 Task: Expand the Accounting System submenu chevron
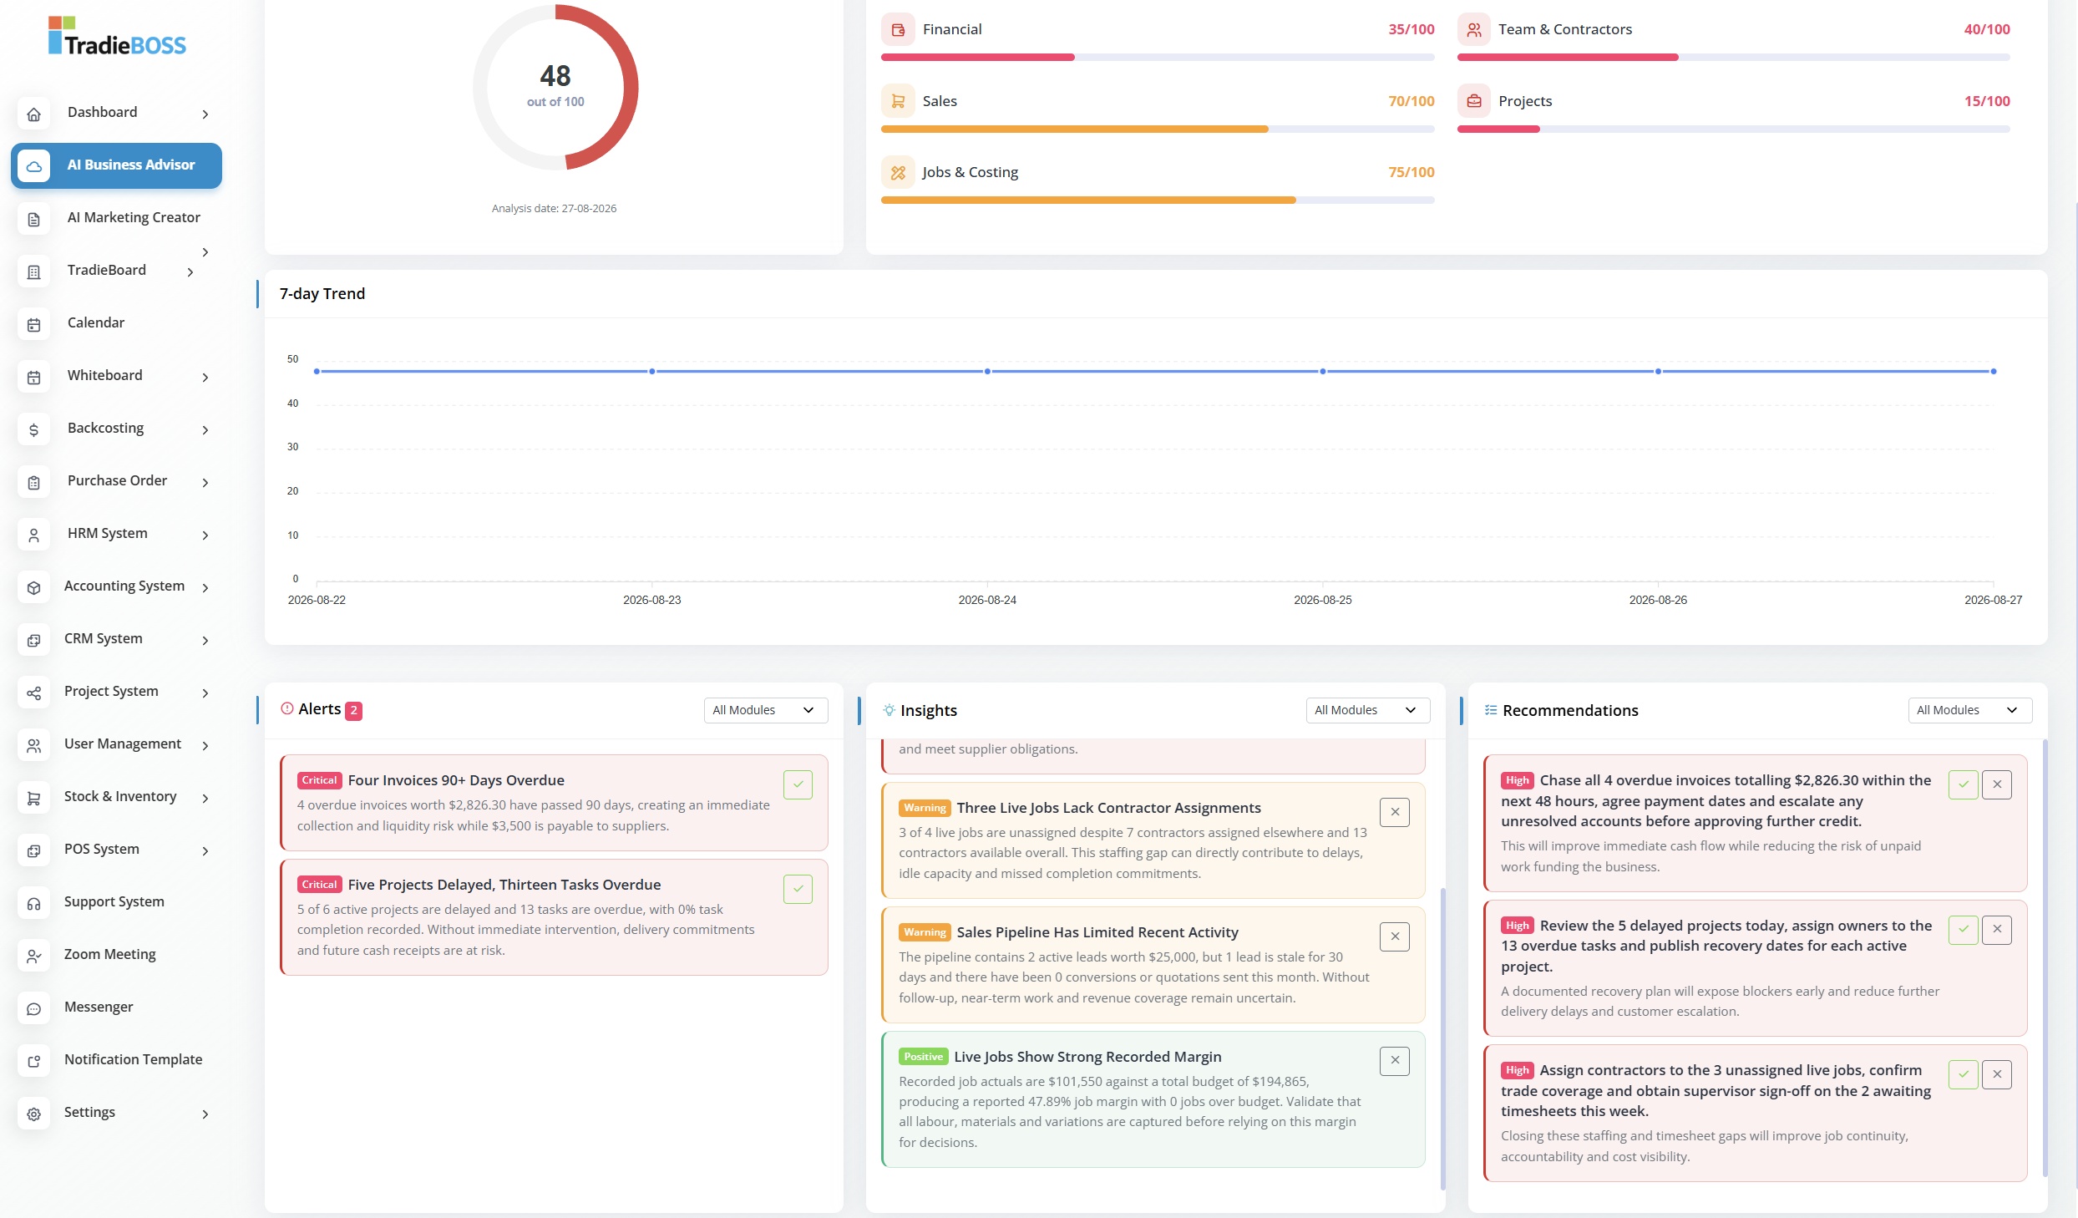pyautogui.click(x=205, y=588)
